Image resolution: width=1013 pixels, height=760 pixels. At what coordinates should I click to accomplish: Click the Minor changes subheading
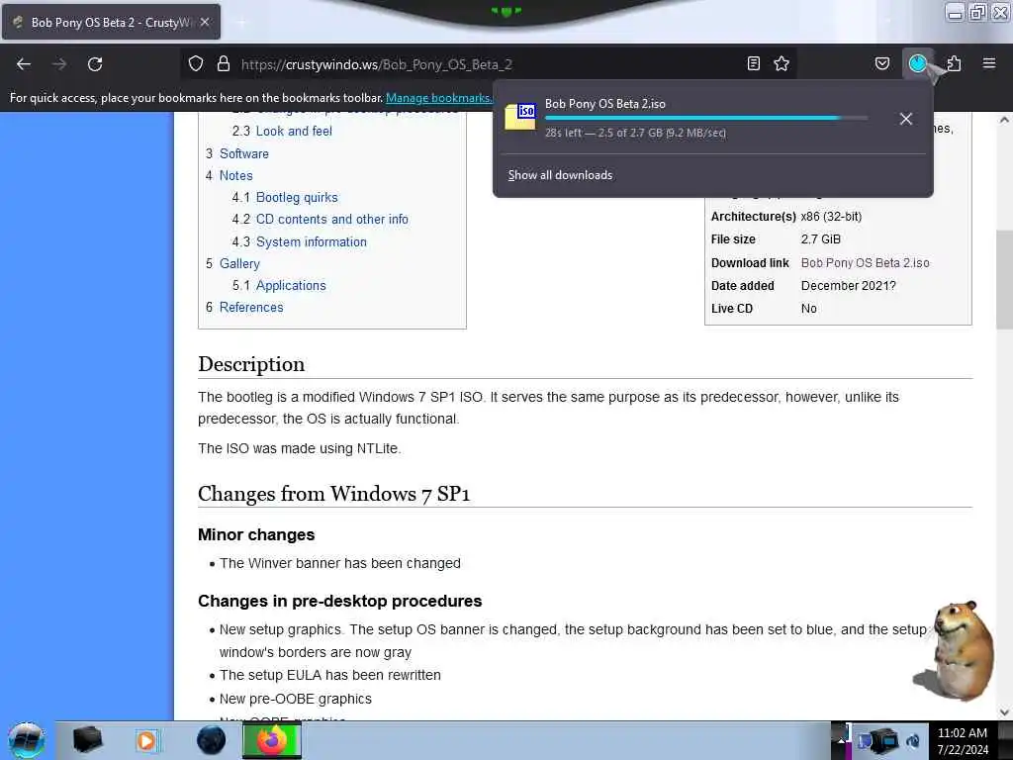click(256, 535)
